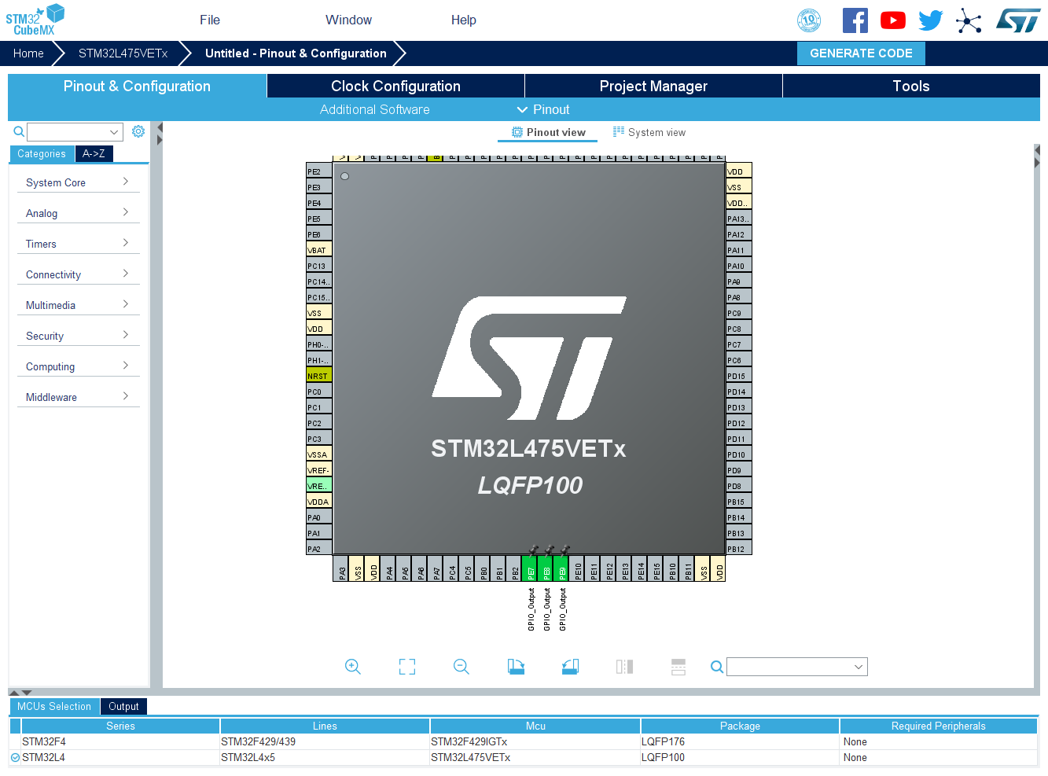Click the flip chip view icon
1048x776 pixels.
(624, 667)
